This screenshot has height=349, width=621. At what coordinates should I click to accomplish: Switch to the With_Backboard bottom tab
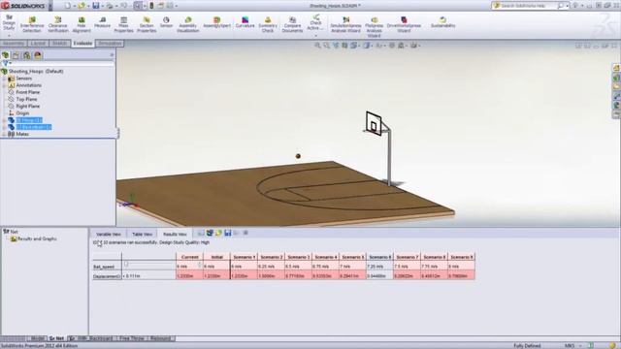tap(91, 338)
